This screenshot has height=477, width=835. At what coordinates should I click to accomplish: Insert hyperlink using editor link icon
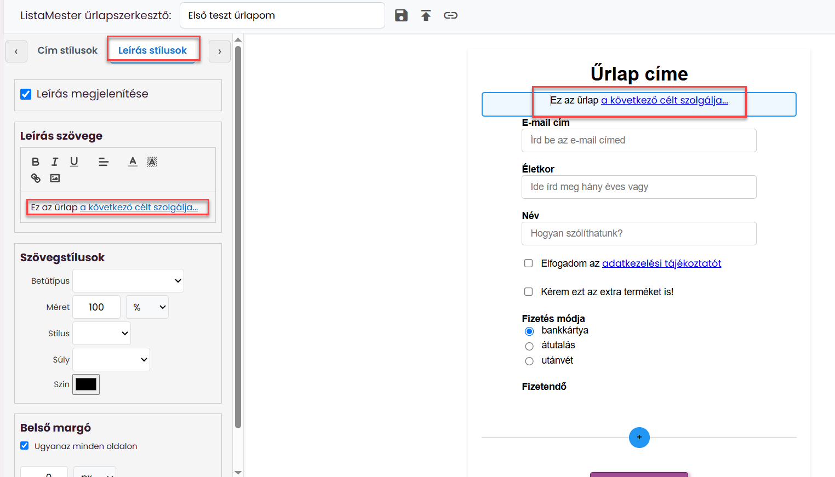(36, 178)
